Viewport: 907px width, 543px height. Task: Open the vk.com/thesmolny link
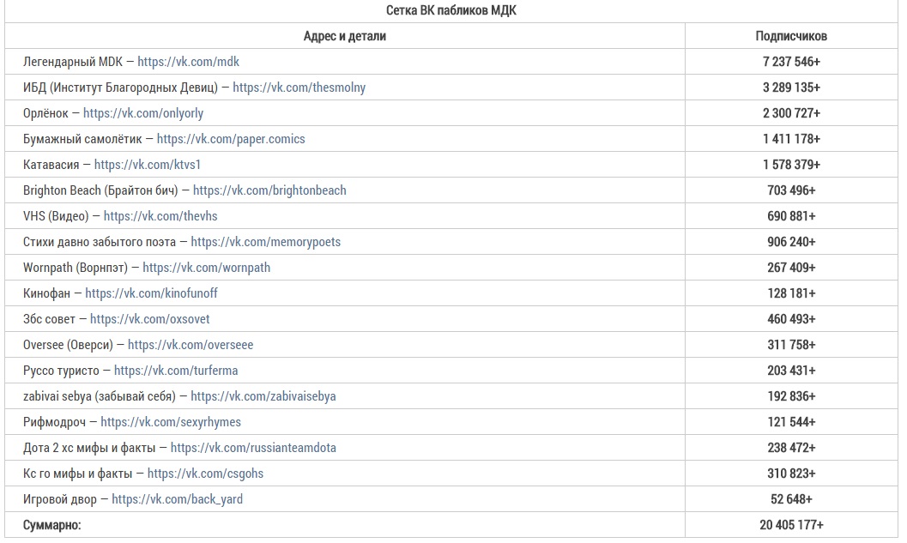[299, 87]
